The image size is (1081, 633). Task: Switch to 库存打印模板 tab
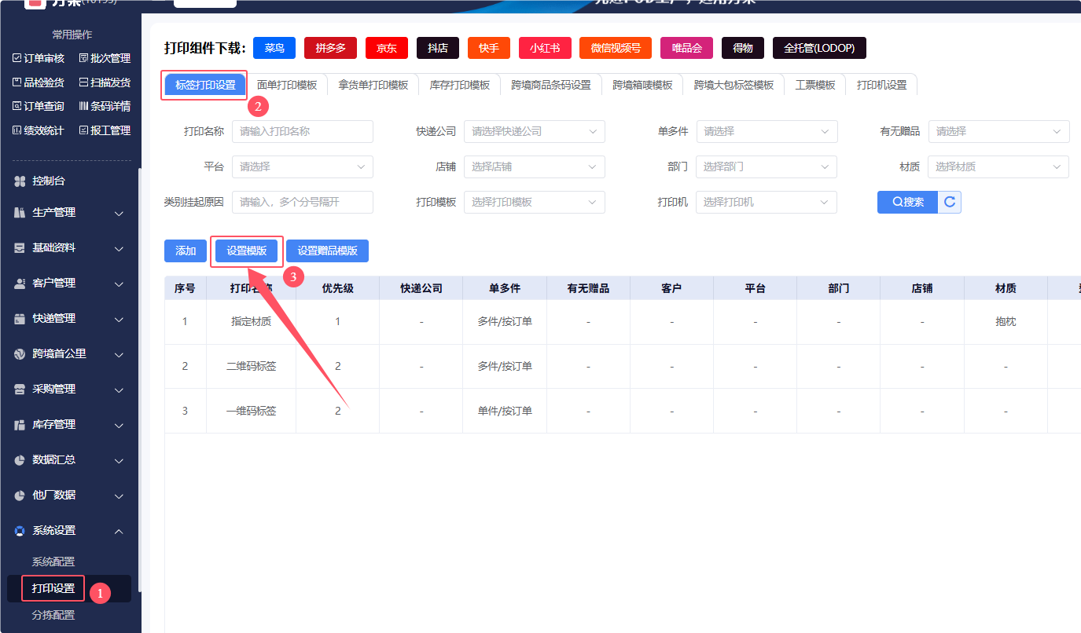click(x=459, y=85)
